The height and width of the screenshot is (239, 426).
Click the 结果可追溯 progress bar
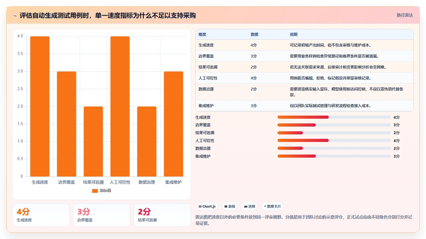click(334, 133)
